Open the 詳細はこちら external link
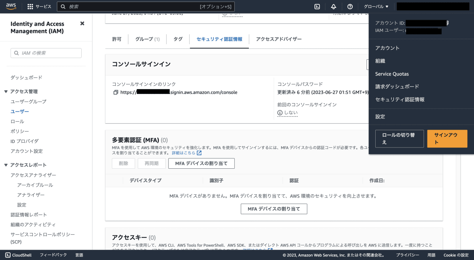The width and height of the screenshot is (474, 260). (x=187, y=153)
